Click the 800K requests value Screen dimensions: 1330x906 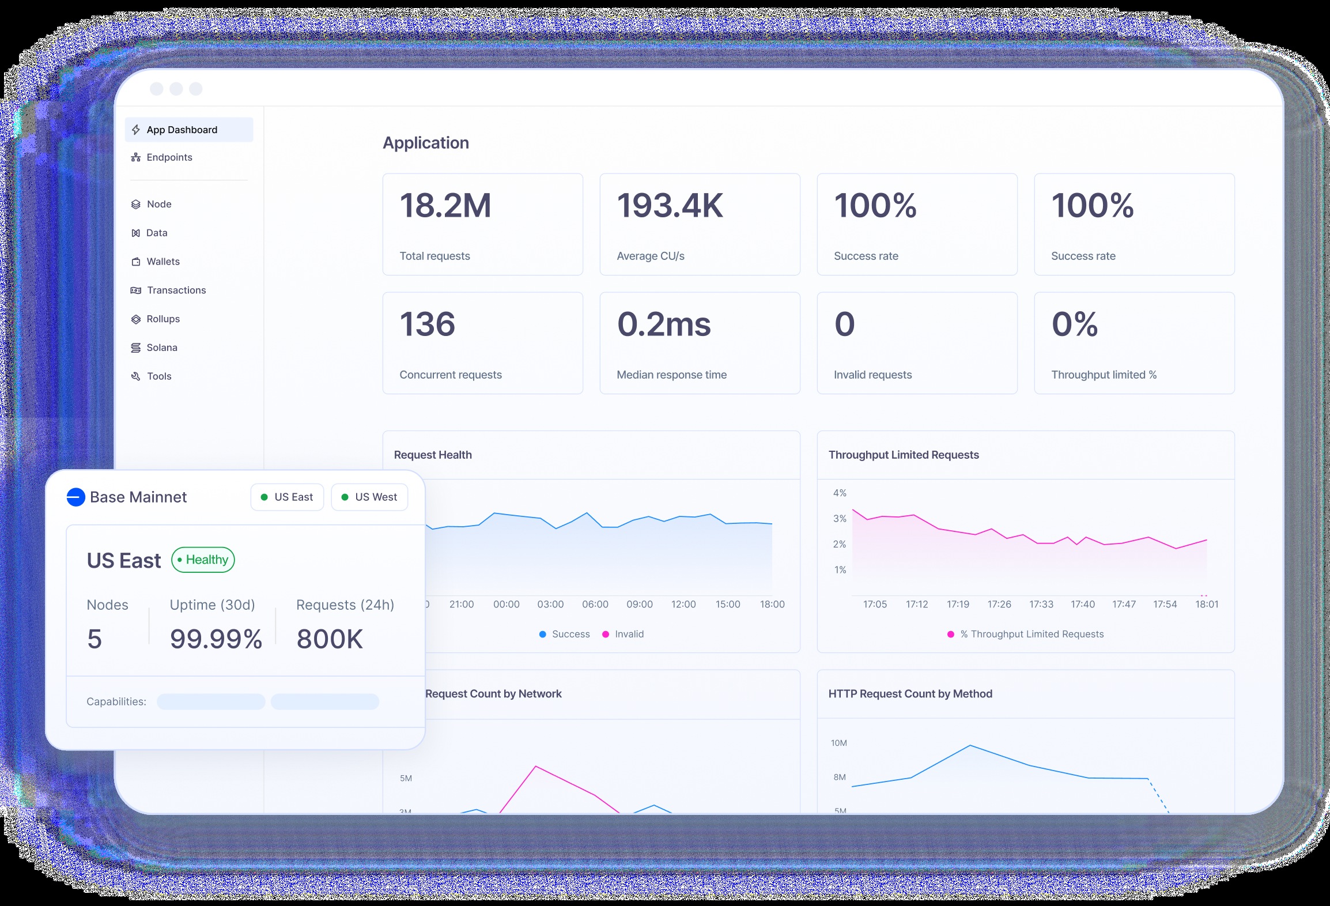point(330,639)
